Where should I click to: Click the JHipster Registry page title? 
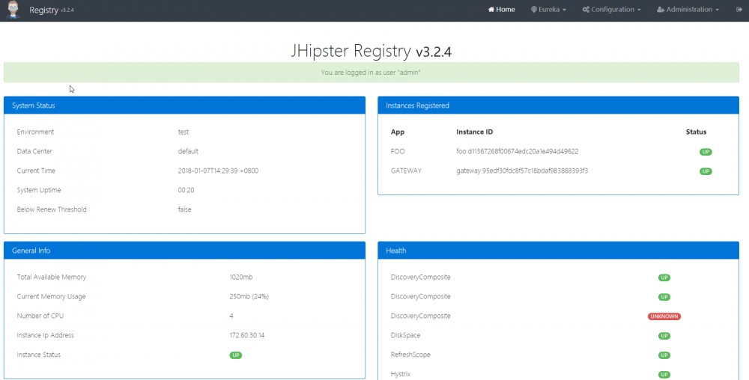372,51
